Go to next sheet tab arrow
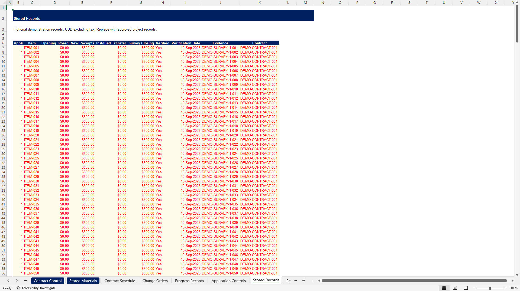 click(x=17, y=281)
